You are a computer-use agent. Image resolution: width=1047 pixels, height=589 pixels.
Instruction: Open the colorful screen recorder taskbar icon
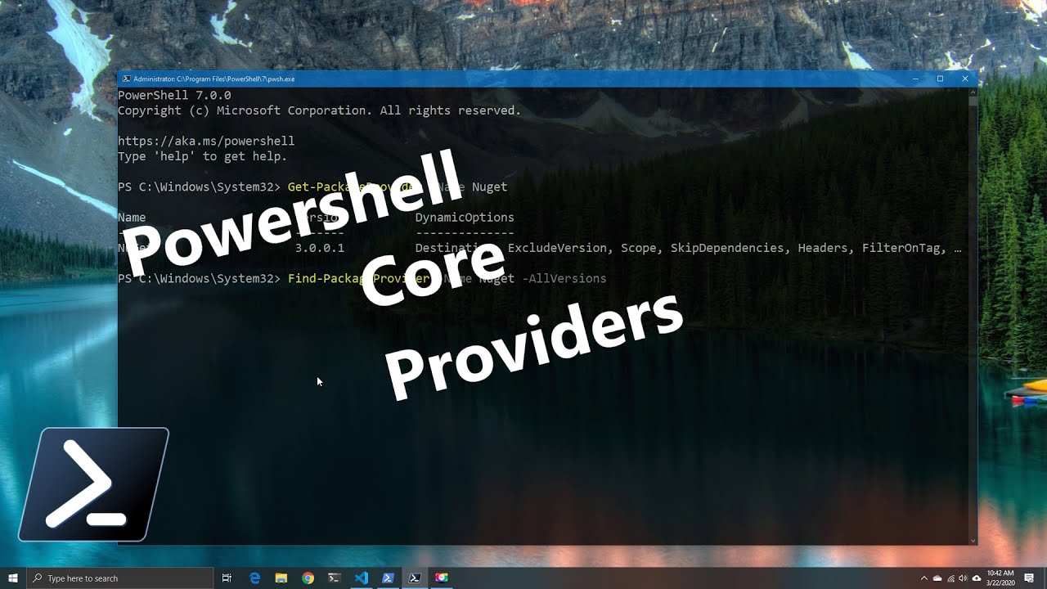[x=442, y=578]
